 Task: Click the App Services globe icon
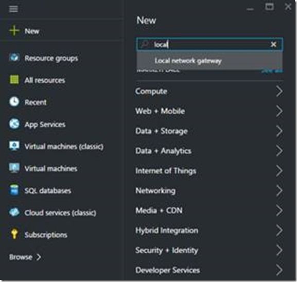[x=14, y=124]
